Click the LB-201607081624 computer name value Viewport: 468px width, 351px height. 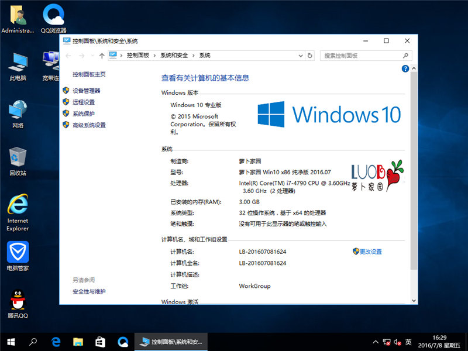262,252
